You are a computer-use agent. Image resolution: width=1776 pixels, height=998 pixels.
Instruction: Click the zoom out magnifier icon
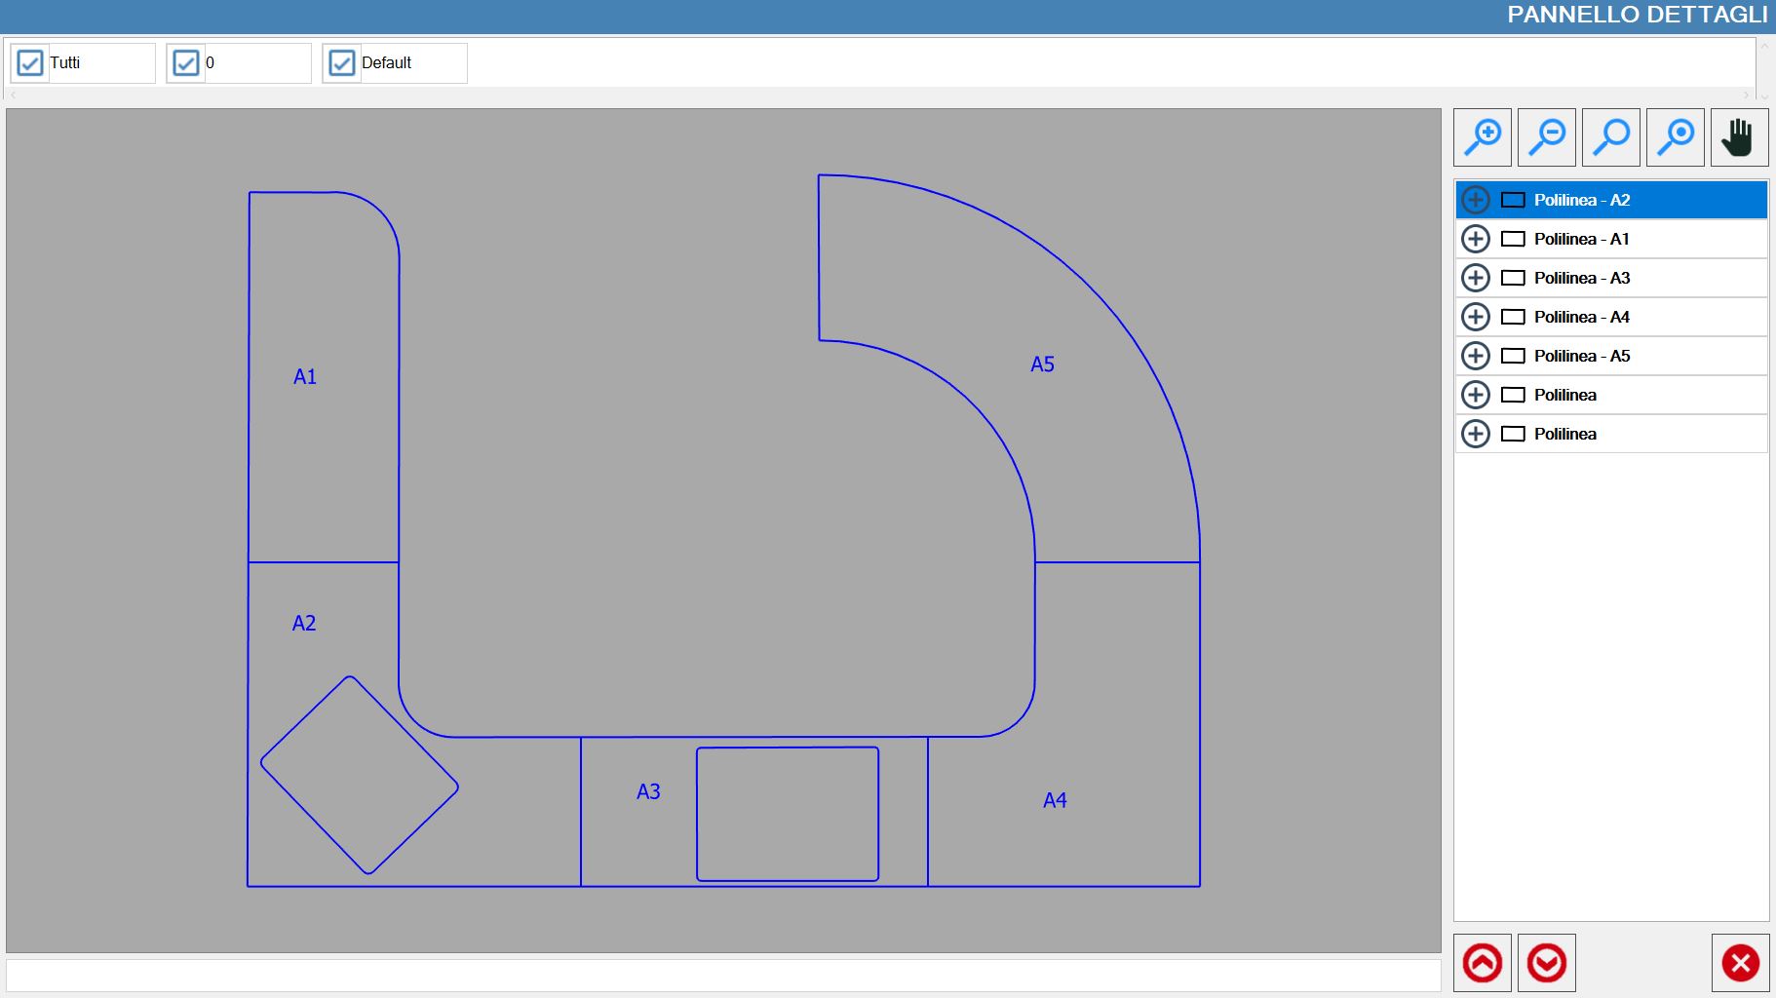[x=1547, y=137]
